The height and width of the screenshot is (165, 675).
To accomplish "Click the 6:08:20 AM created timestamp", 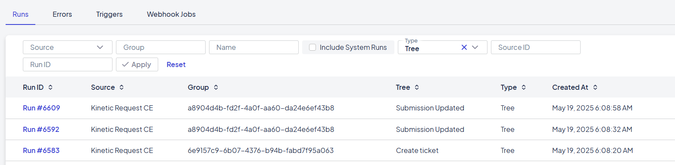I will tap(593, 150).
